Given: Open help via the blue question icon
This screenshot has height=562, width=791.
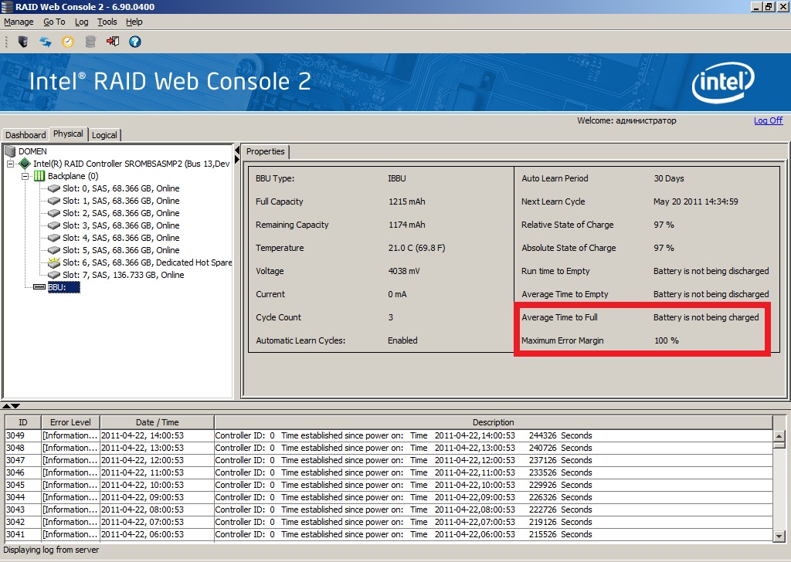Looking at the screenshot, I should pyautogui.click(x=134, y=42).
